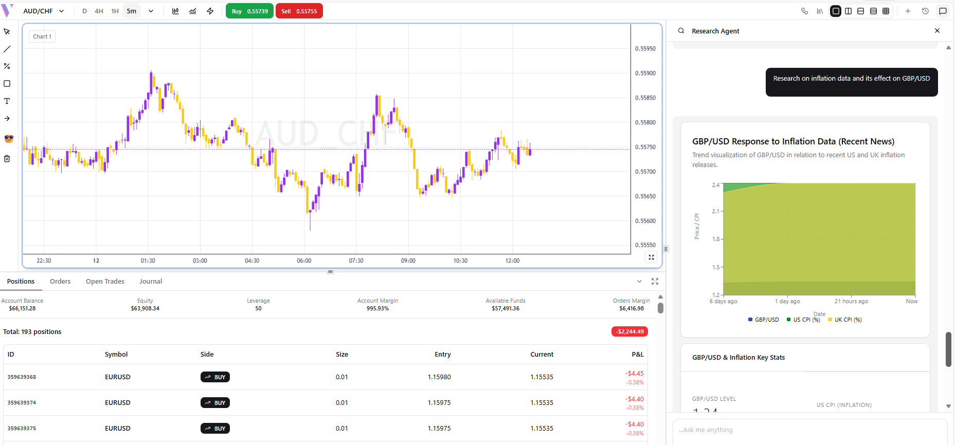Toggle the US CPI (%) legend series

(803, 320)
